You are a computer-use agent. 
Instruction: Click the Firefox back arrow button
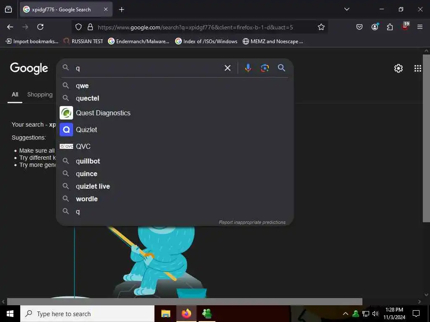click(x=10, y=27)
